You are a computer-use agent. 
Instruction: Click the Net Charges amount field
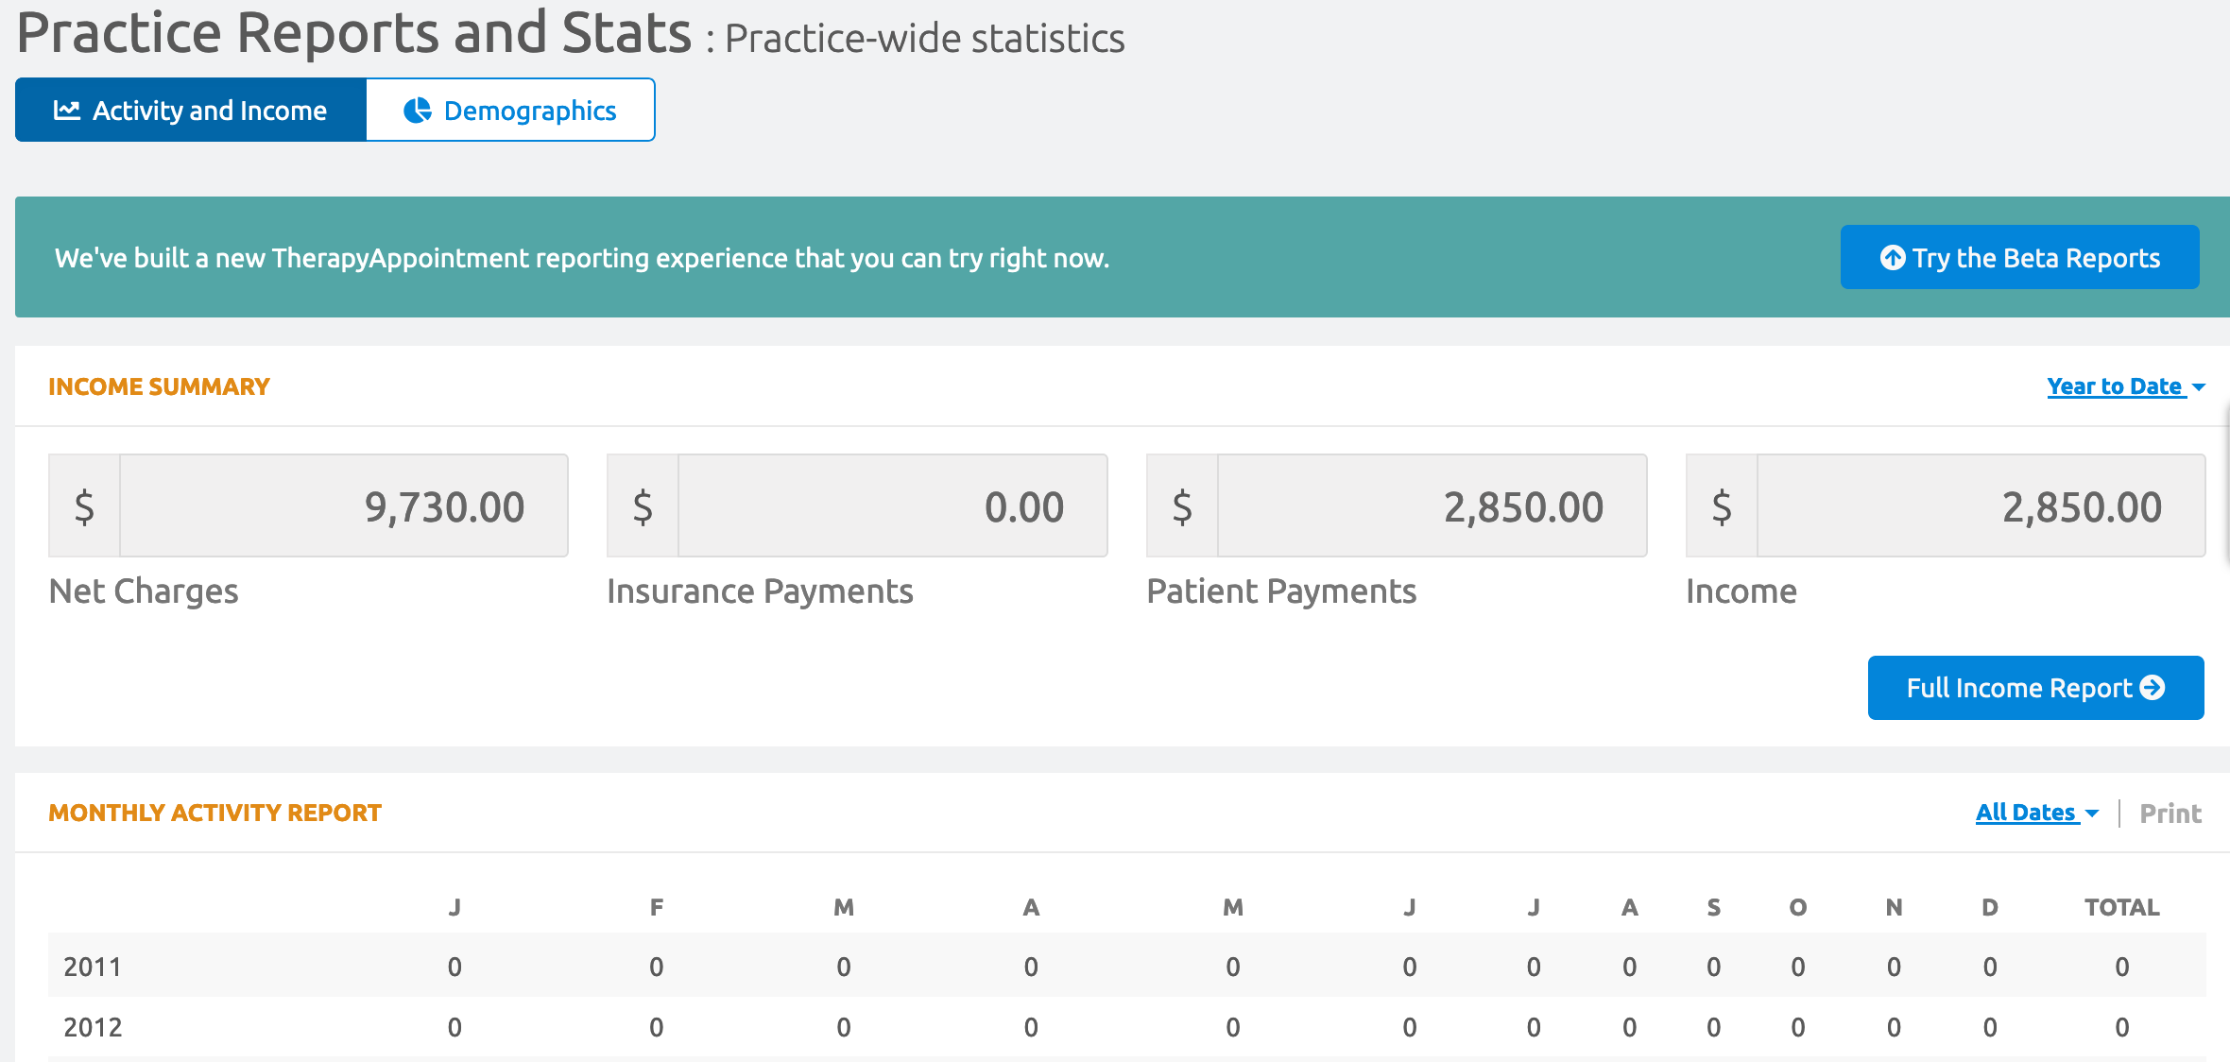[344, 506]
